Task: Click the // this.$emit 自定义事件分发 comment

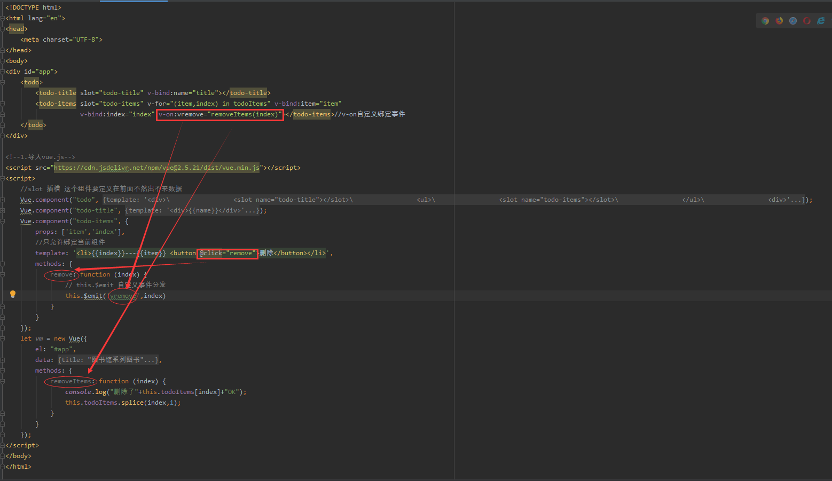Action: 115,285
